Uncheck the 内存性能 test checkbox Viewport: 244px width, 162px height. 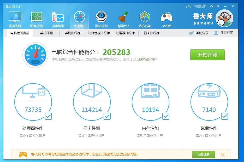click(166, 116)
